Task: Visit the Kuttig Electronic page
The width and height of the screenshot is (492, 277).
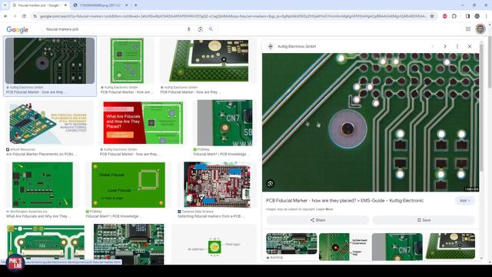Action: 464,201
